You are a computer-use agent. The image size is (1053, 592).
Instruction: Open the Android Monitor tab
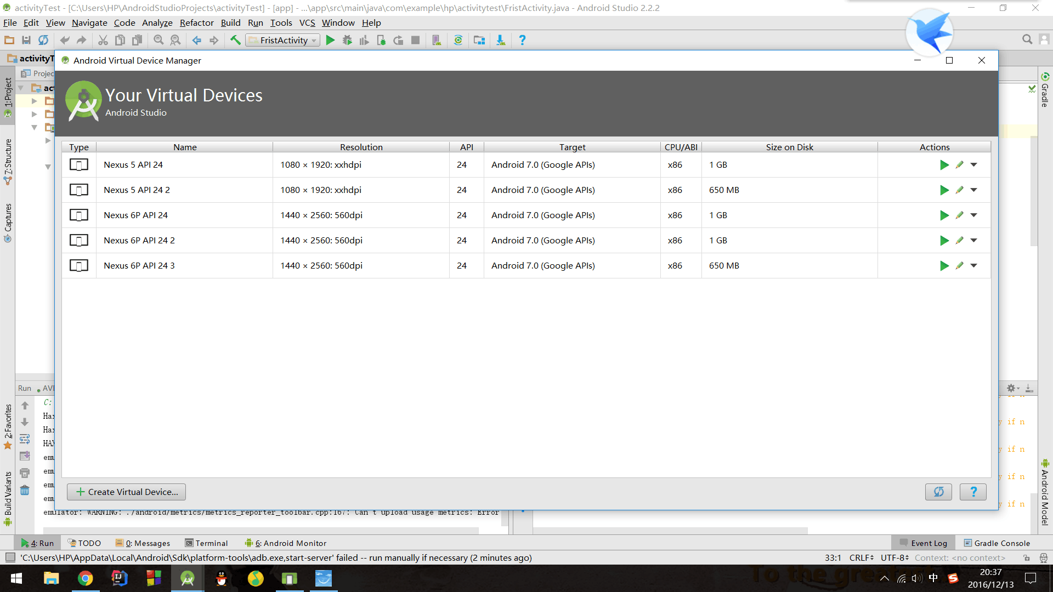pos(286,543)
